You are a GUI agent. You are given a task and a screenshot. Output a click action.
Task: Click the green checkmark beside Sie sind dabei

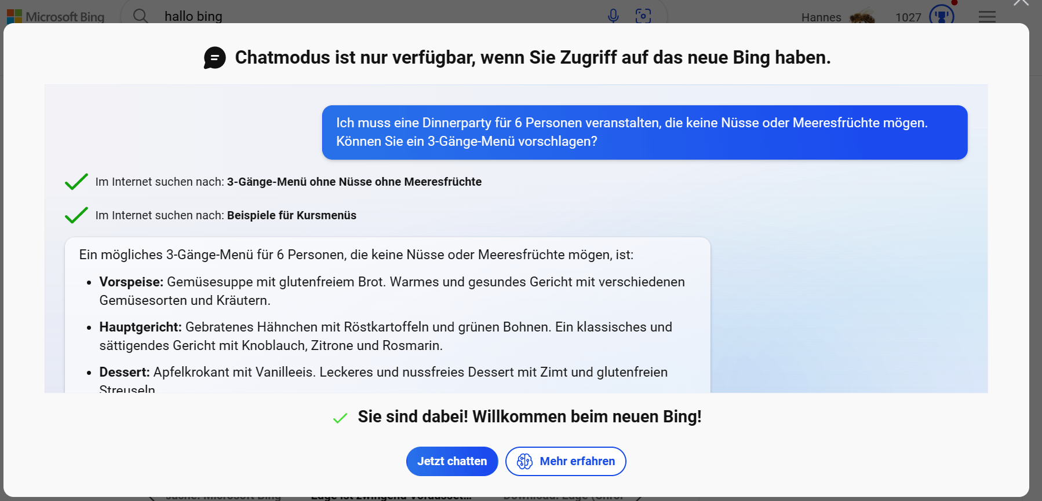click(340, 418)
